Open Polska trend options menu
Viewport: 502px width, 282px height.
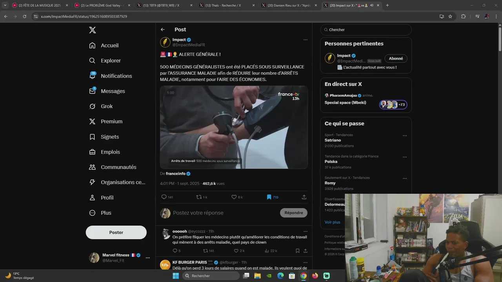[x=405, y=157]
